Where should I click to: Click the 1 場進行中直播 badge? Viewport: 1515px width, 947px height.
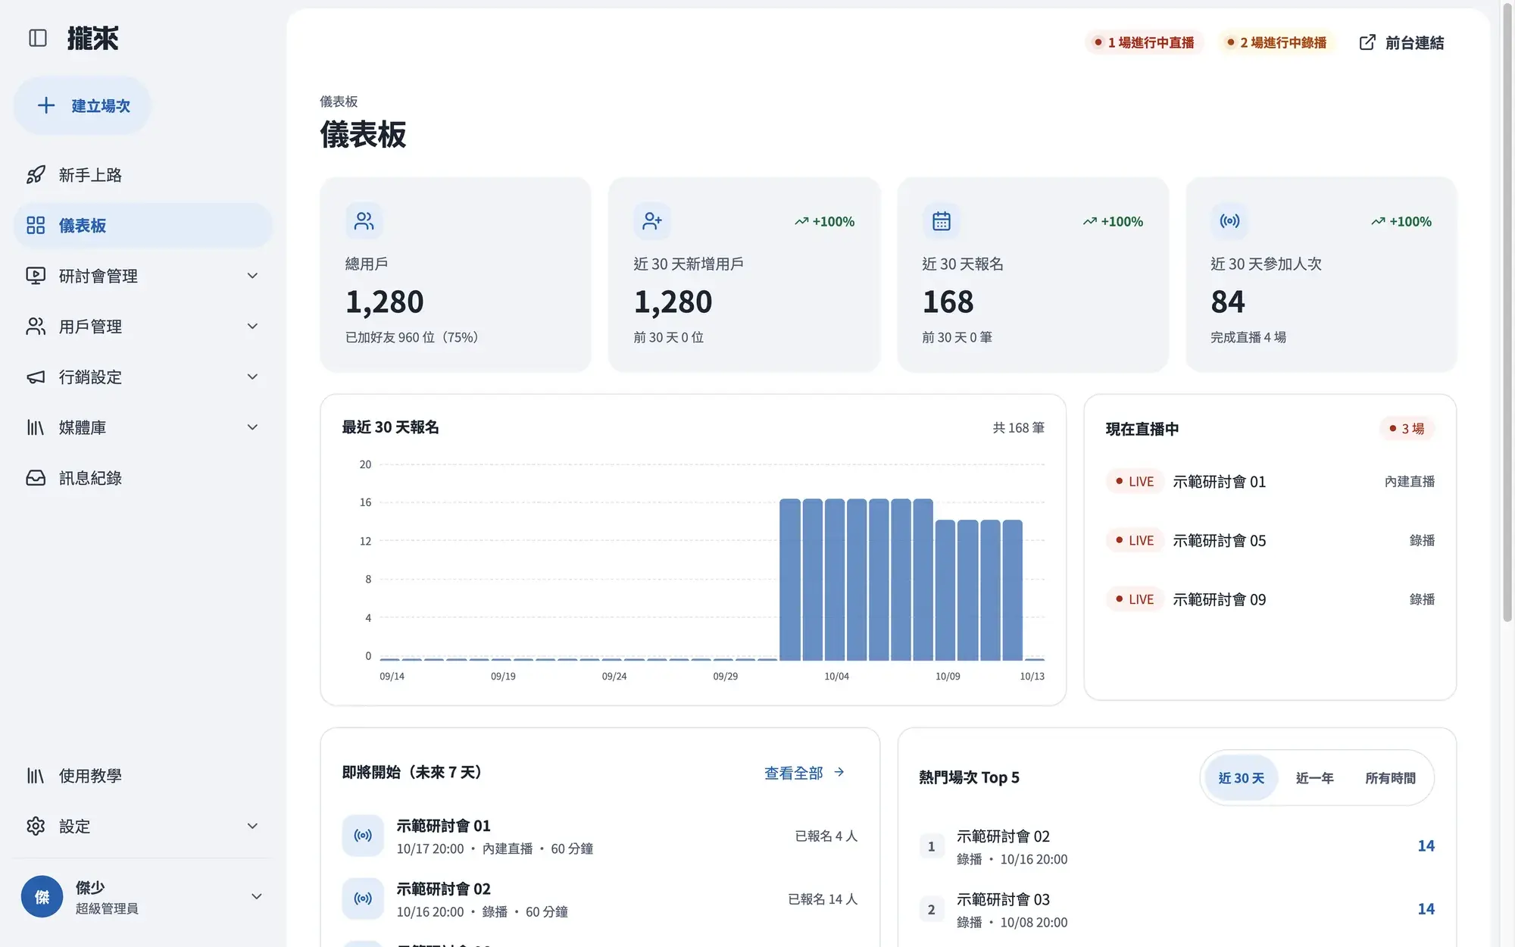point(1144,42)
